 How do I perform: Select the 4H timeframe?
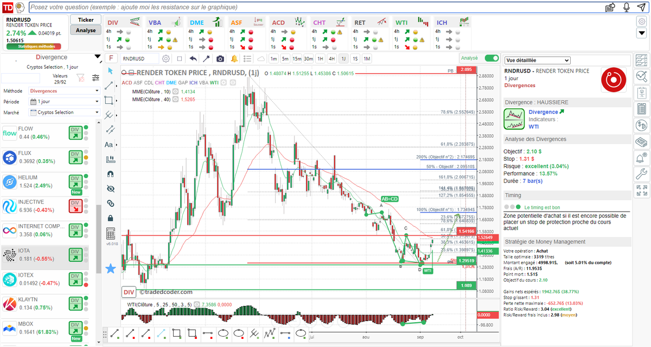[x=331, y=58]
